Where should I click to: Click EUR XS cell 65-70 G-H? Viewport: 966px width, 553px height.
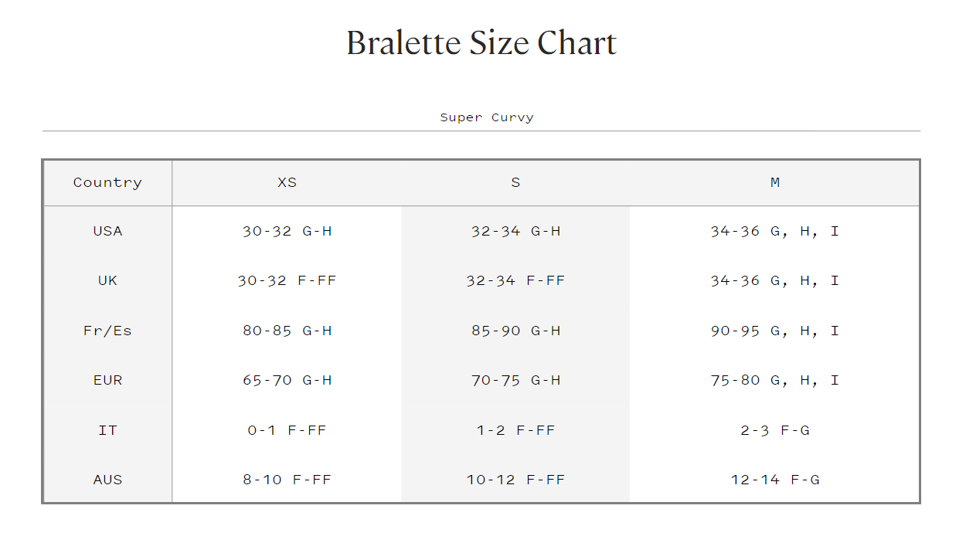tap(287, 380)
